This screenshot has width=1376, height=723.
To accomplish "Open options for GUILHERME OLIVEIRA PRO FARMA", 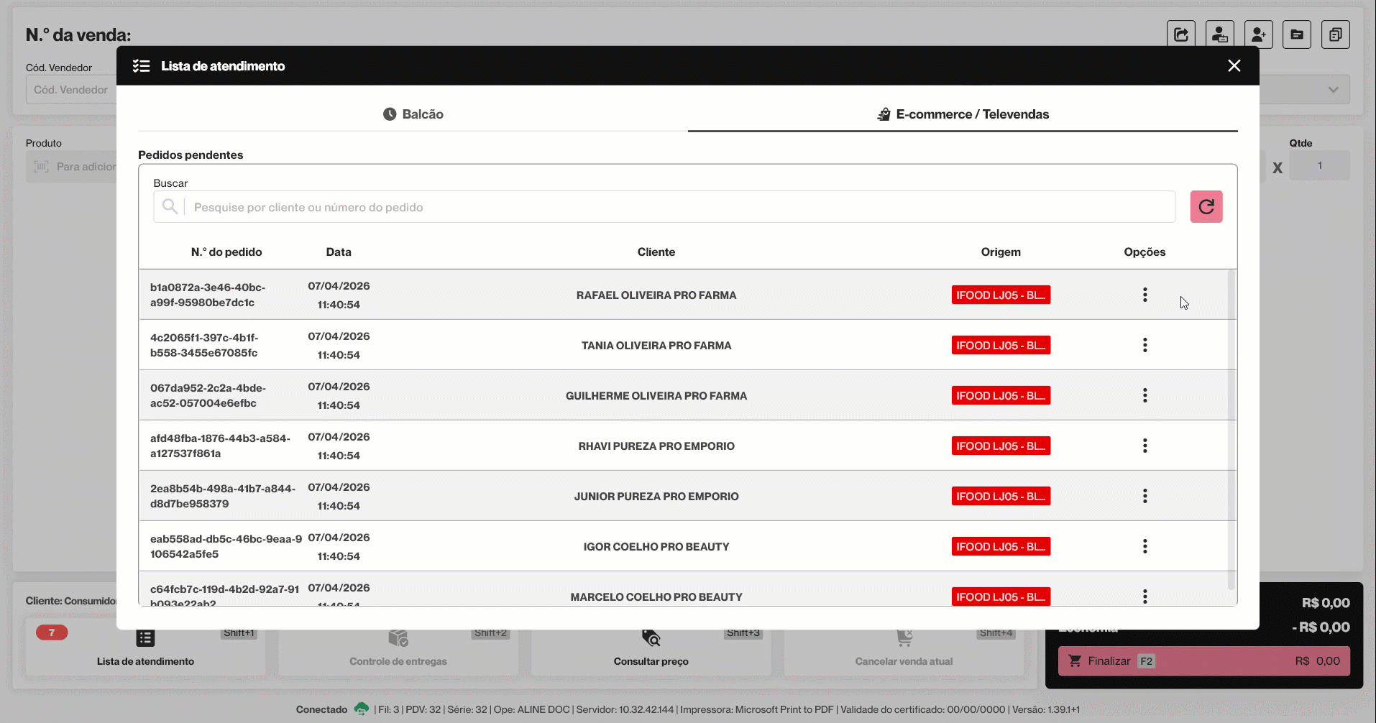I will pos(1145,395).
